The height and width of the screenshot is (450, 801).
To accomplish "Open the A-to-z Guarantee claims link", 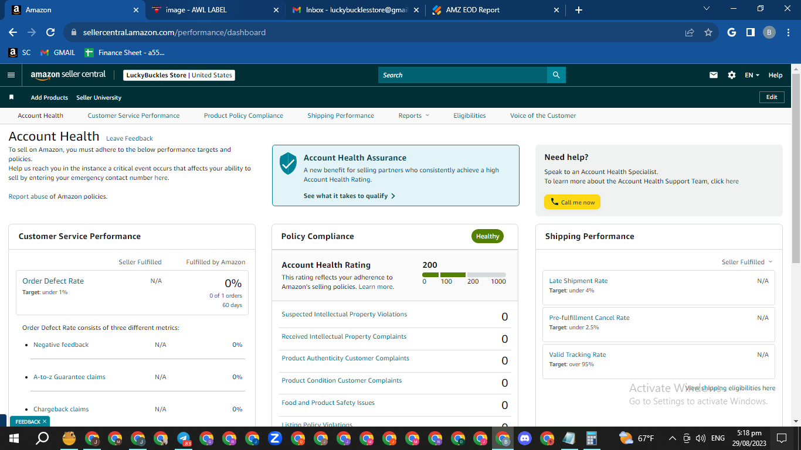I will pyautogui.click(x=69, y=377).
